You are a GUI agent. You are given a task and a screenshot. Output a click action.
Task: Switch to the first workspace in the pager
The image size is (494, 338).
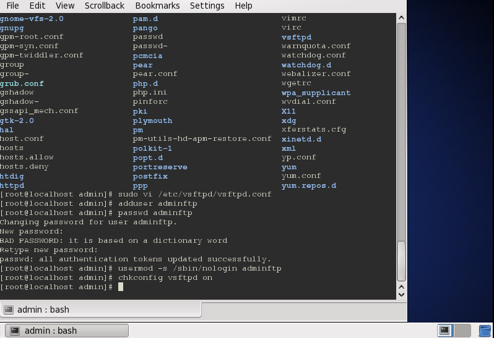pos(445,330)
